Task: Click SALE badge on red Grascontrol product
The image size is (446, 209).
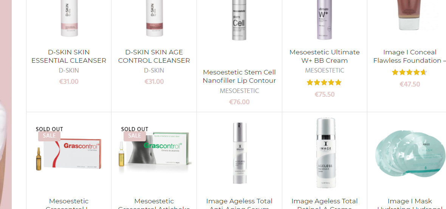Action: (x=49, y=136)
